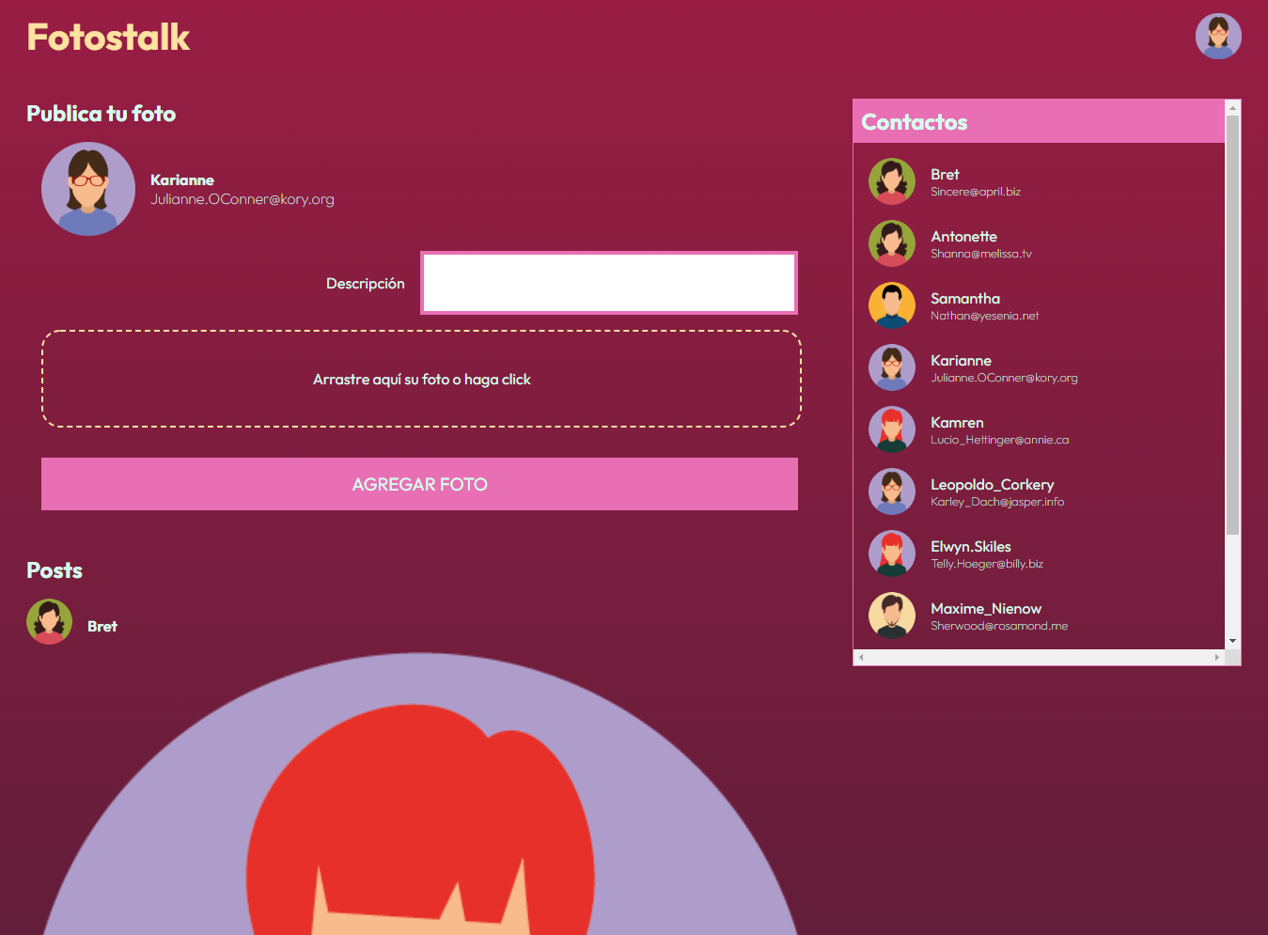
Task: Click Bret's avatar in the contacts list
Action: click(891, 181)
